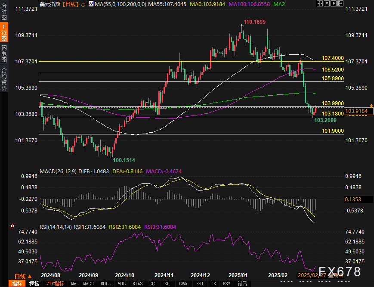Click the MACD(26,12,9) parameters label
Viewport: 374px width, 287px height.
coord(58,172)
